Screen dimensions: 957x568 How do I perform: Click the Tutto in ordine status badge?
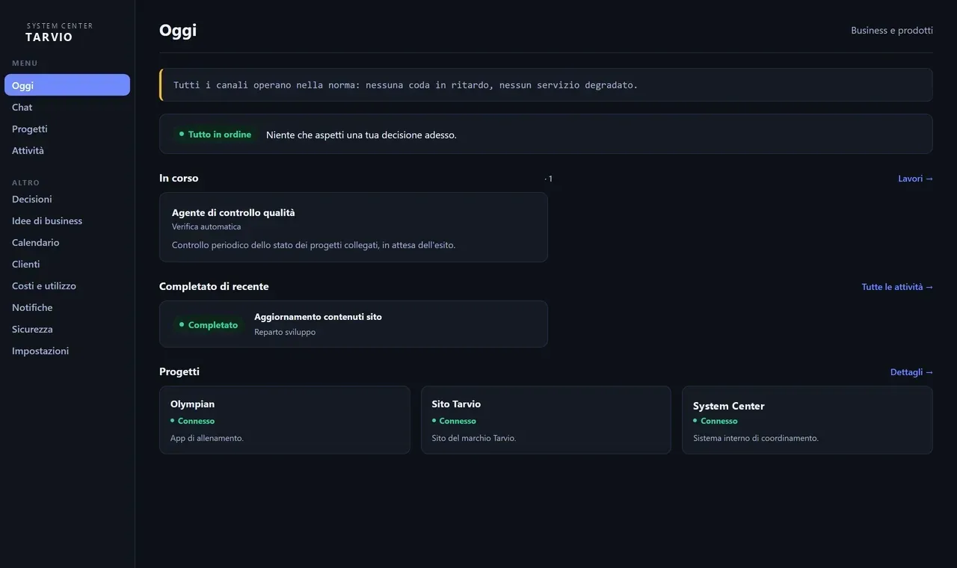click(x=215, y=135)
